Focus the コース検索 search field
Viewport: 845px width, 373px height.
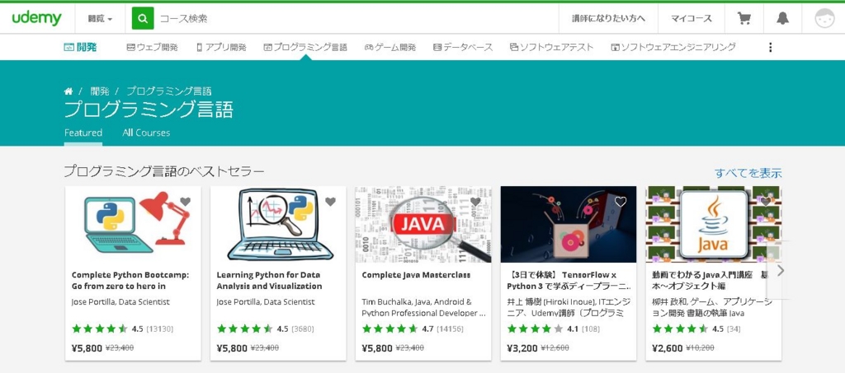356,18
